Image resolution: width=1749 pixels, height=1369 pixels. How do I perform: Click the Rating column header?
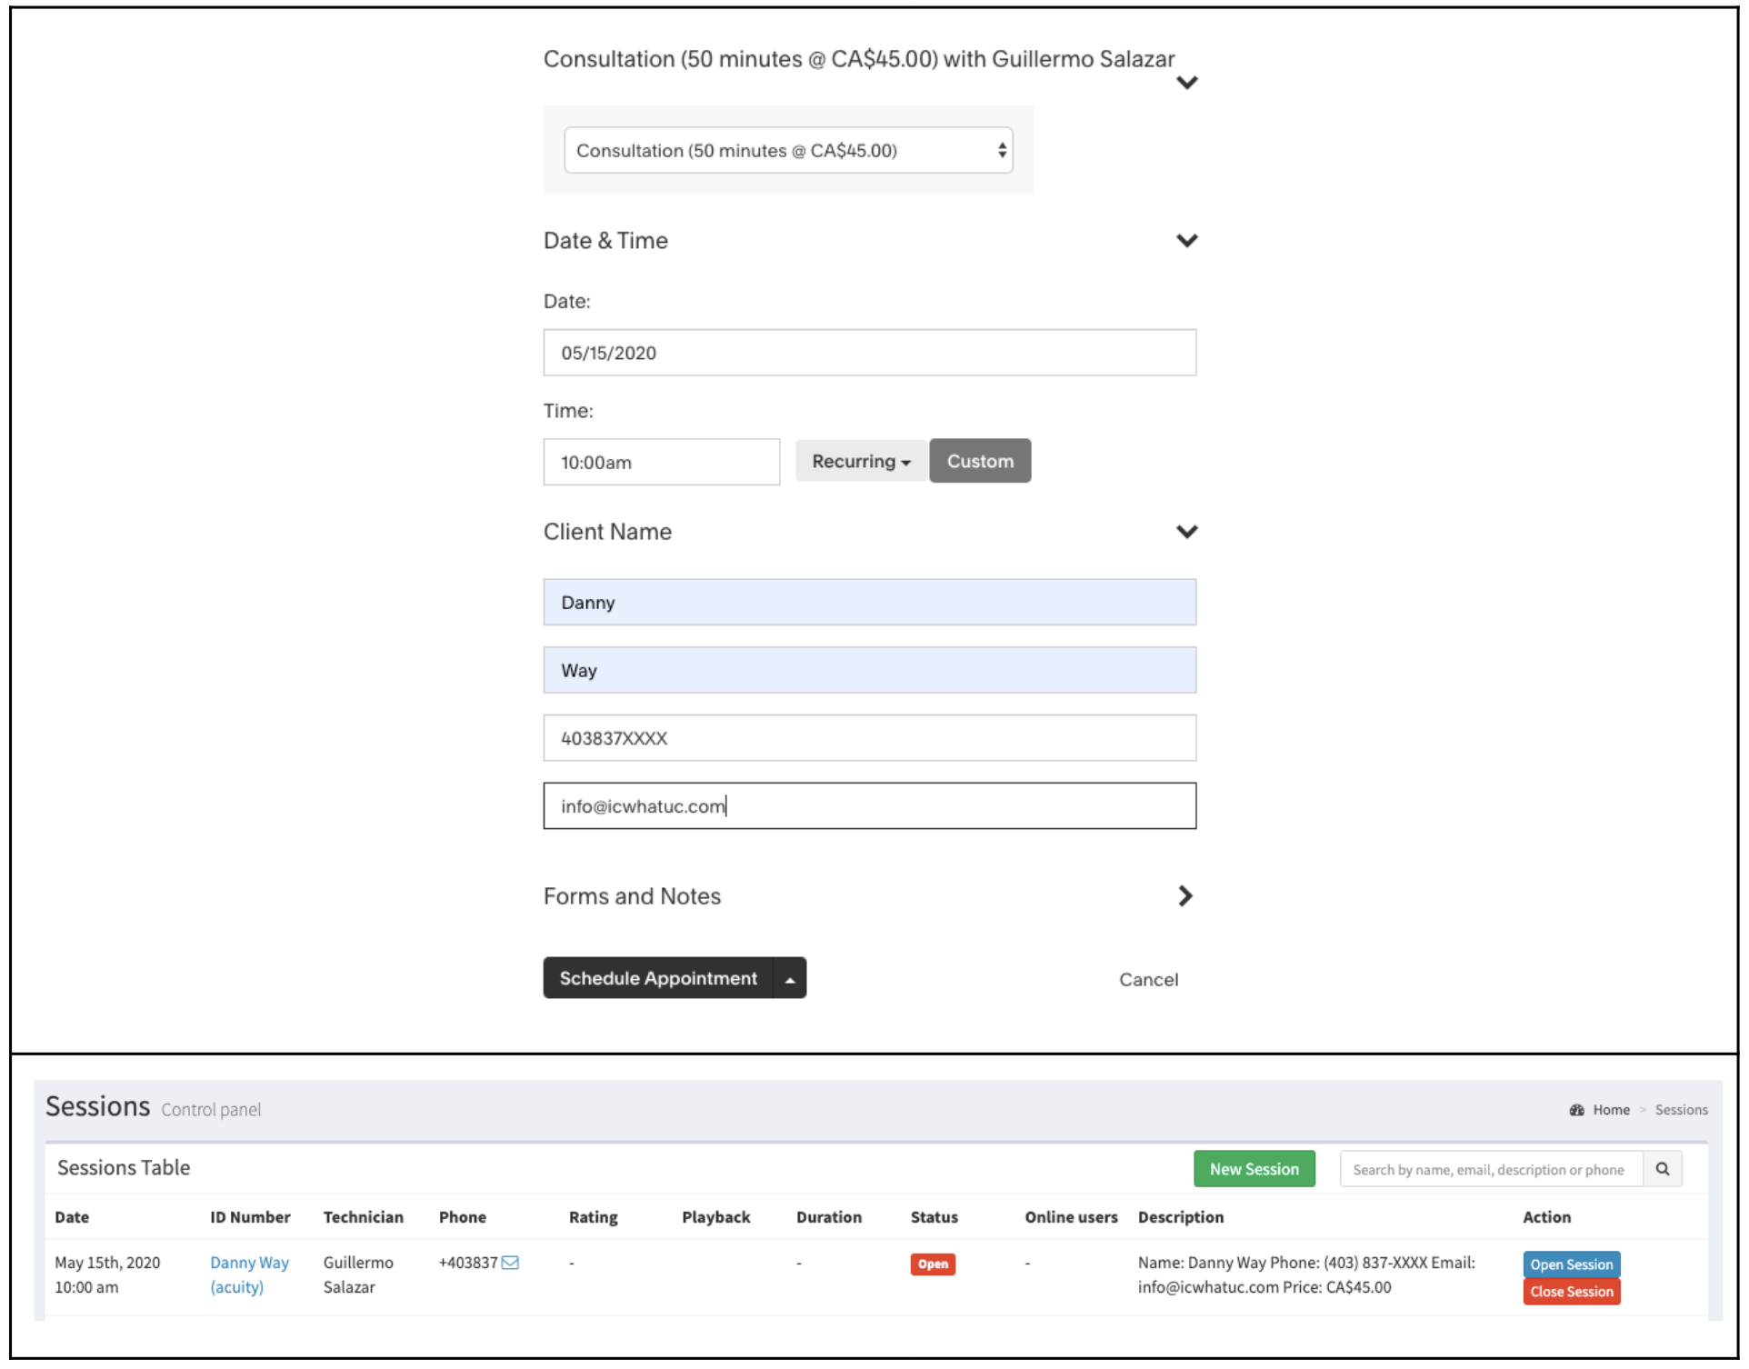click(593, 1217)
